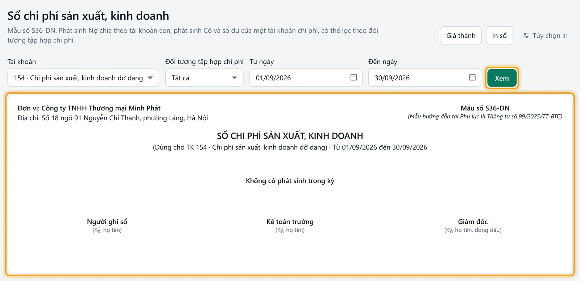Screen dimensions: 580x281
Task: Open calendar picker for Đến ngày
Action: [472, 77]
